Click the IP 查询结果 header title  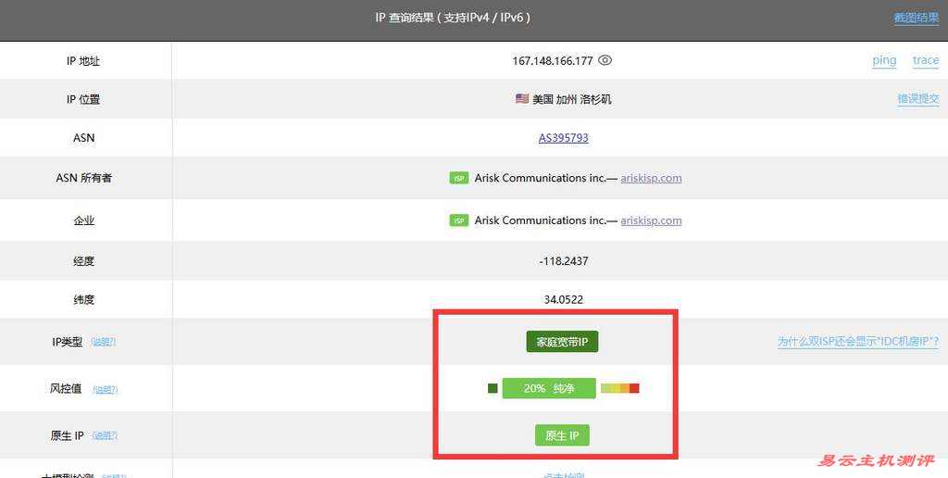click(x=452, y=18)
